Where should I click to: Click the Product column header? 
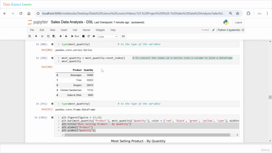tap(77, 70)
